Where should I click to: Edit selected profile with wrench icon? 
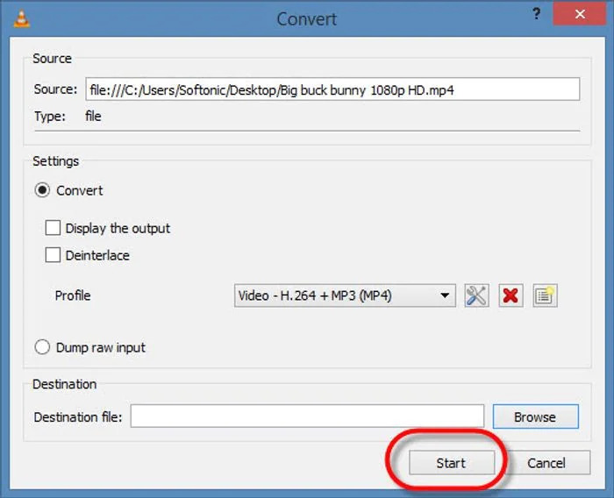[476, 295]
